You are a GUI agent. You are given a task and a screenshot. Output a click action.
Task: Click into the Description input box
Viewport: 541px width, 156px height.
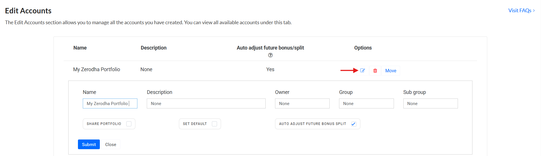[x=206, y=104]
